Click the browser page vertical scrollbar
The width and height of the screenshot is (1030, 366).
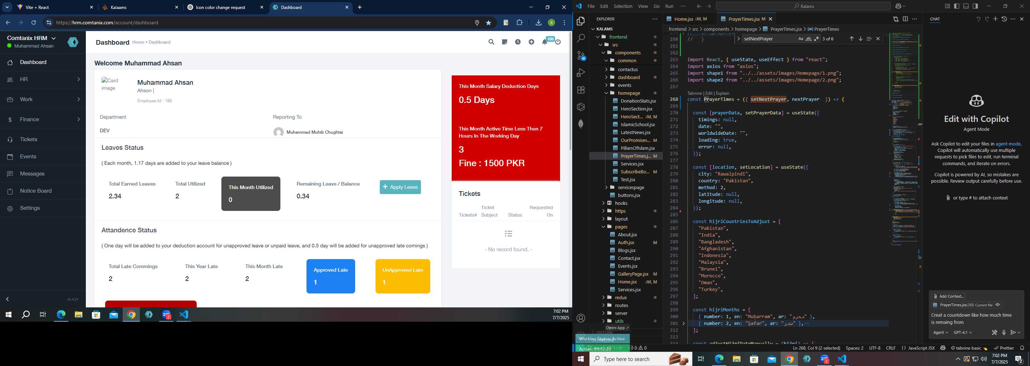coord(570,91)
